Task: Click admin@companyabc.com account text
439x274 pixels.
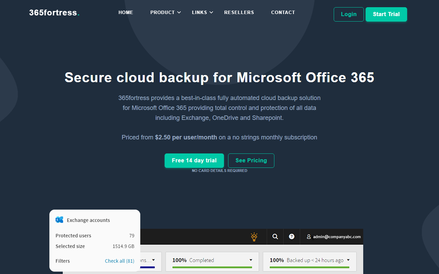Action: [x=337, y=237]
